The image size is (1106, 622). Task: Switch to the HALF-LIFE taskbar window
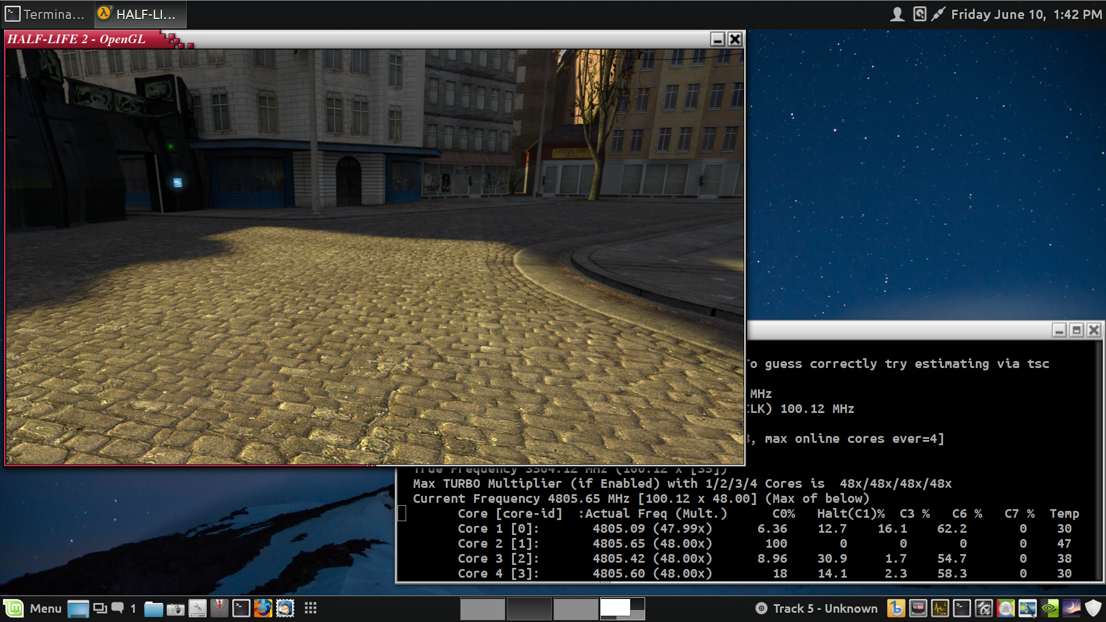(140, 14)
